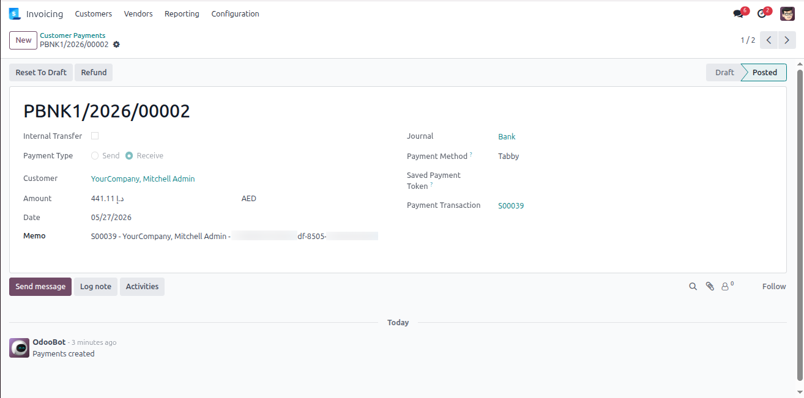The height and width of the screenshot is (398, 804).
Task: Open the YourCompany, Mitchell Admin customer link
Action: pyautogui.click(x=143, y=179)
